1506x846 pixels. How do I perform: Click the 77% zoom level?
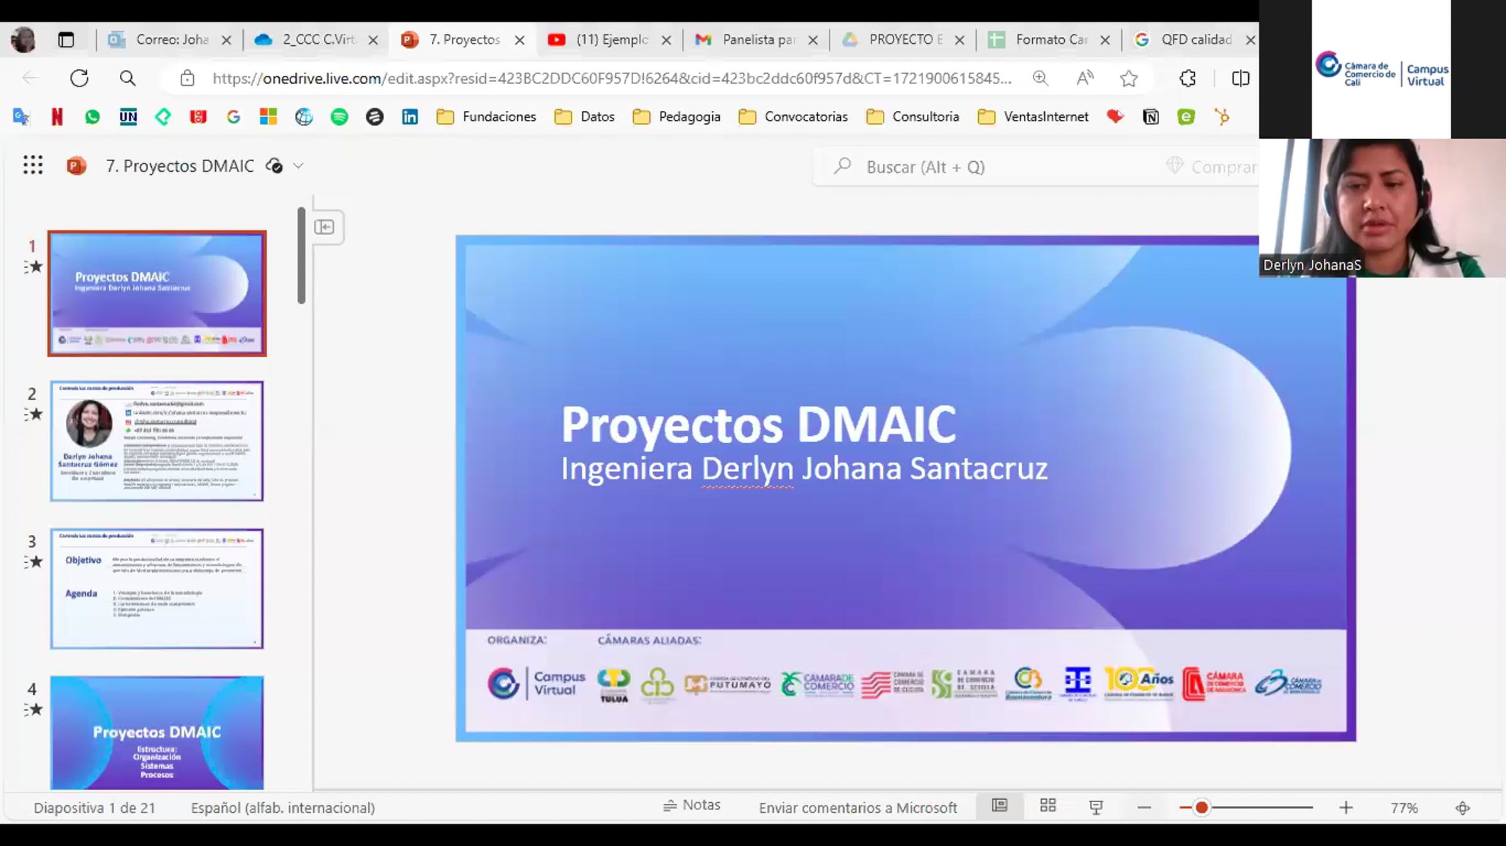point(1404,808)
